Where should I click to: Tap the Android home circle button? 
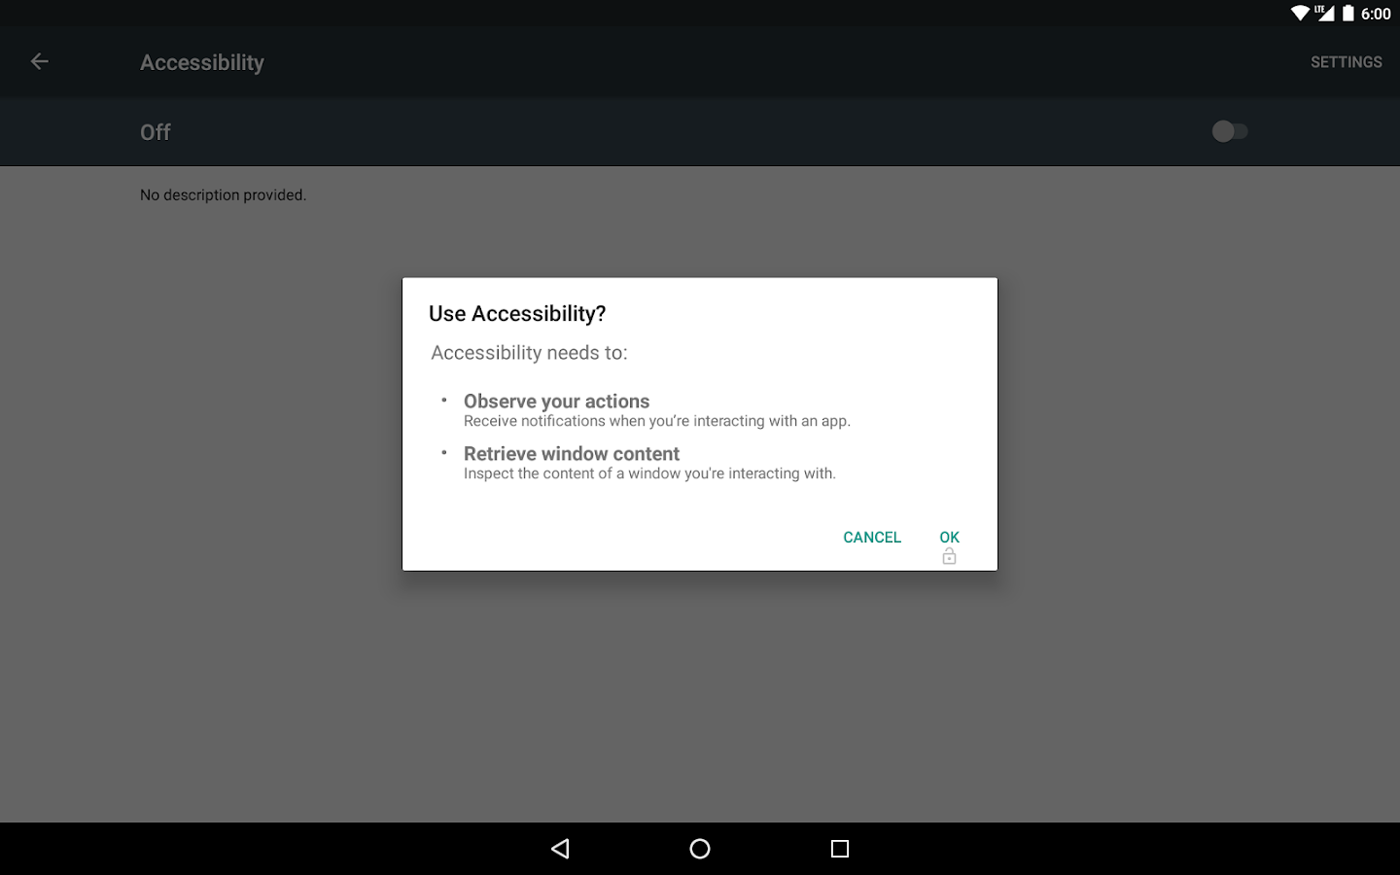pyautogui.click(x=700, y=849)
